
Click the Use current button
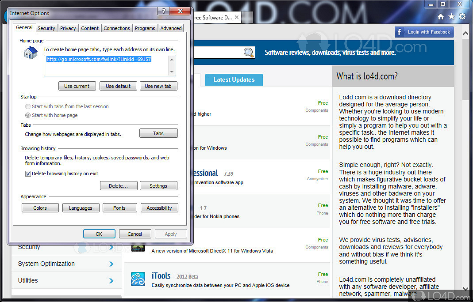click(77, 86)
